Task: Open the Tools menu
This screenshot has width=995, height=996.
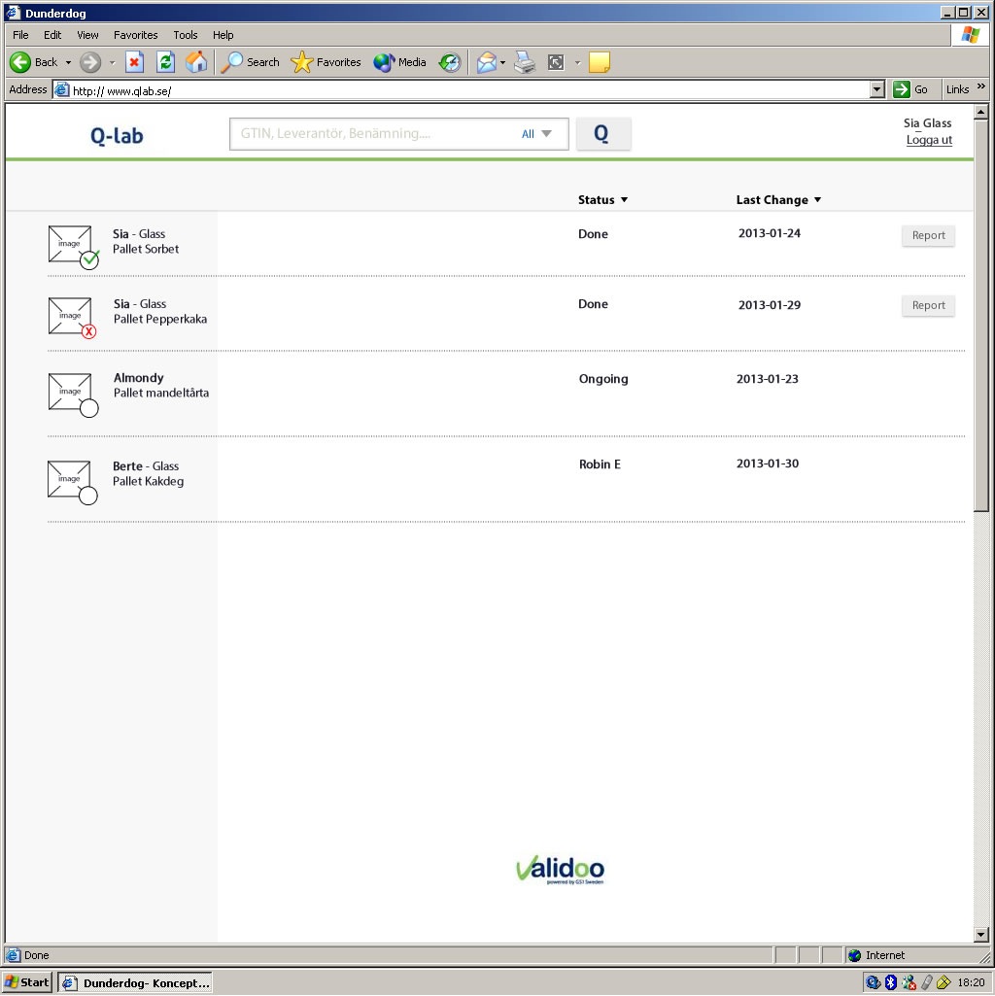Action: 185,35
